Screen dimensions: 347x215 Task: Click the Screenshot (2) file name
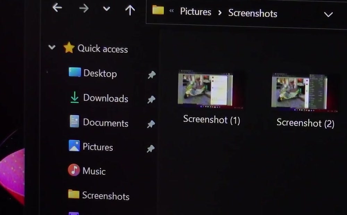point(305,123)
